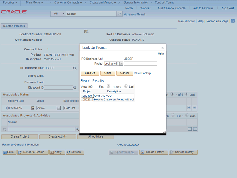Click the Look Up button
The height and width of the screenshot is (178, 237).
(x=90, y=73)
